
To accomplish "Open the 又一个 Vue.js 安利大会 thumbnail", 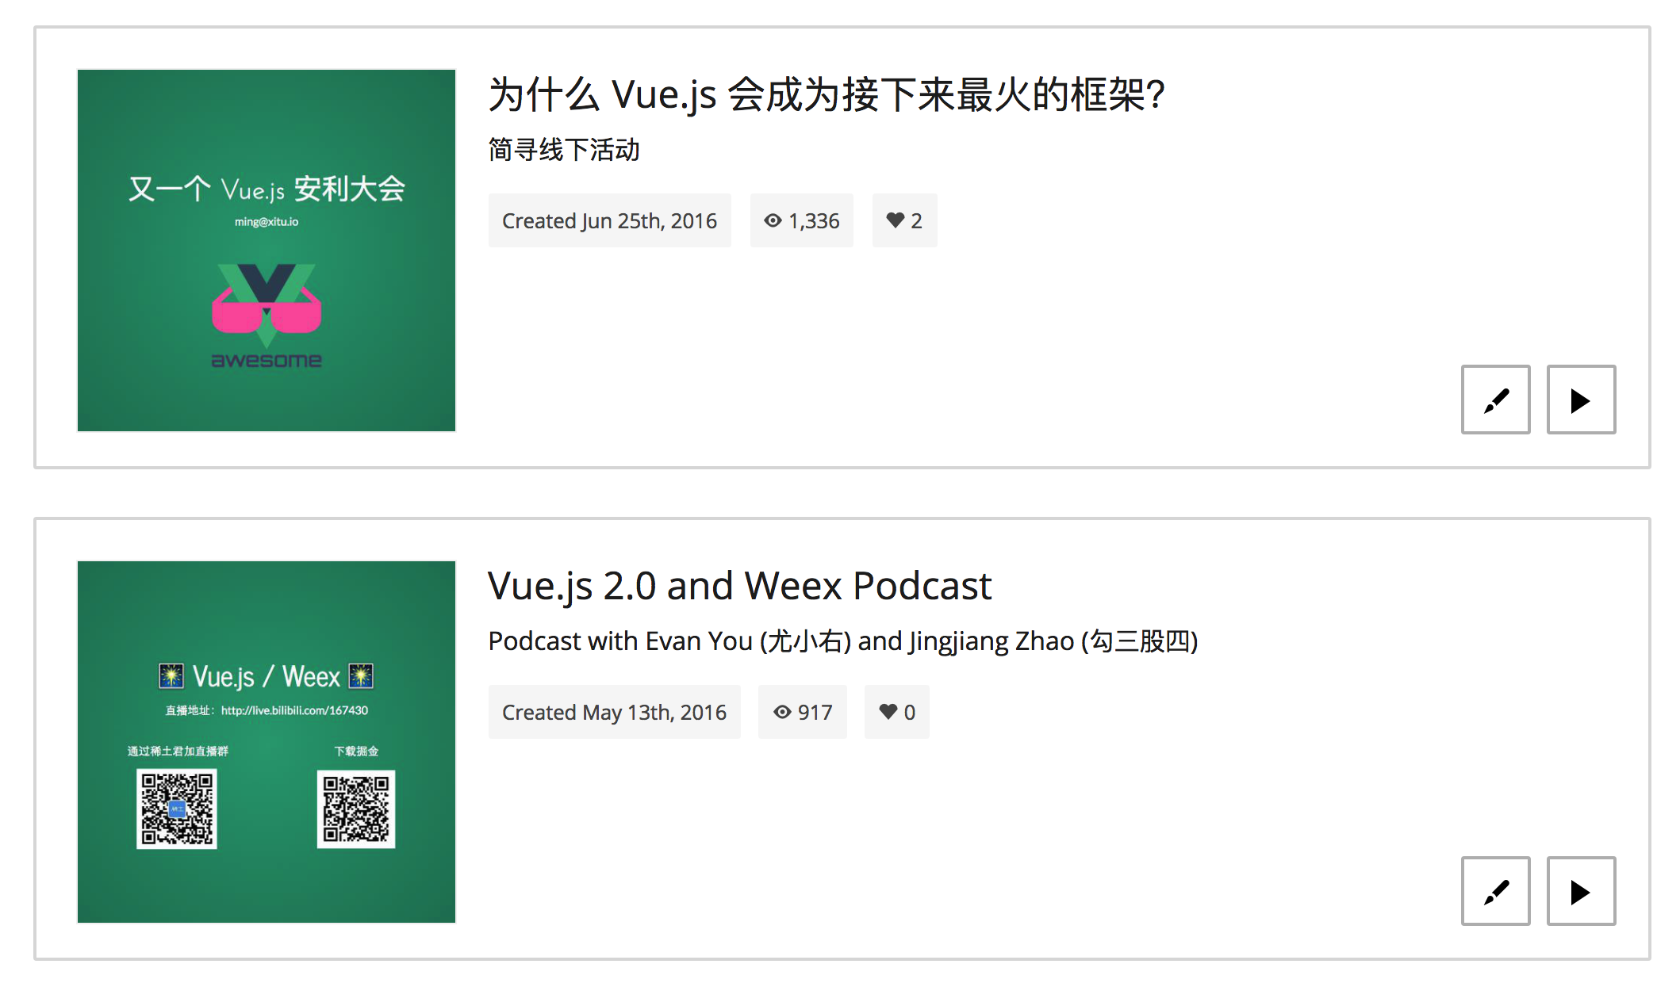I will tap(267, 251).
